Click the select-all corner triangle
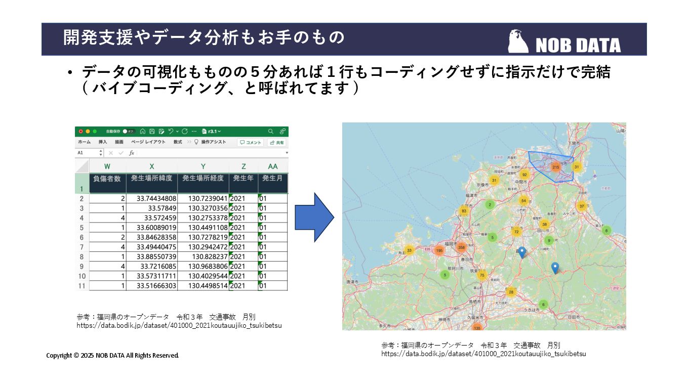The image size is (689, 387). tap(82, 165)
